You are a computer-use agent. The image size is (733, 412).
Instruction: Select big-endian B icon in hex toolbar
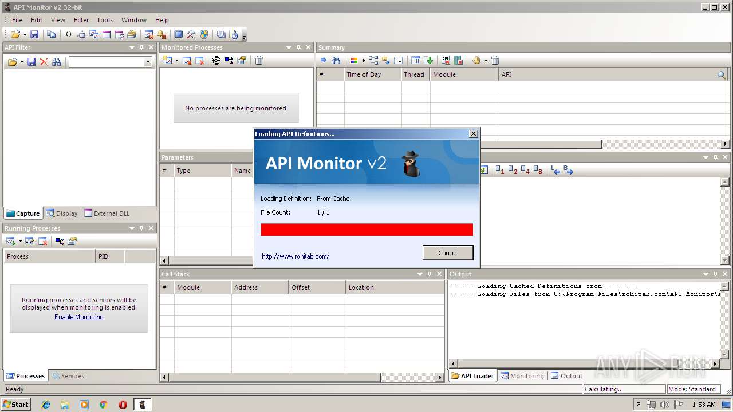tap(568, 170)
